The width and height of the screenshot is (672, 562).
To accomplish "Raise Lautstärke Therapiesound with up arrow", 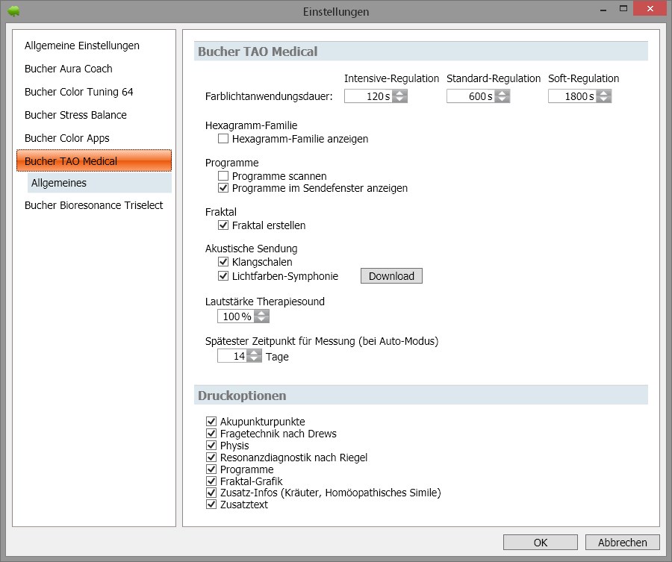I will pyautogui.click(x=261, y=313).
